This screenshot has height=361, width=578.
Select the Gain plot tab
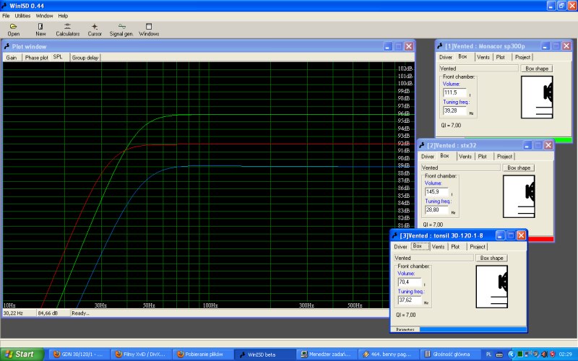coord(12,57)
